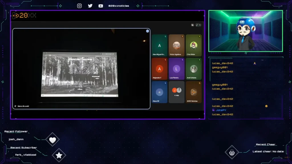
Task: Click Marco Brunetti's shared screen video
Action: click(x=80, y=73)
